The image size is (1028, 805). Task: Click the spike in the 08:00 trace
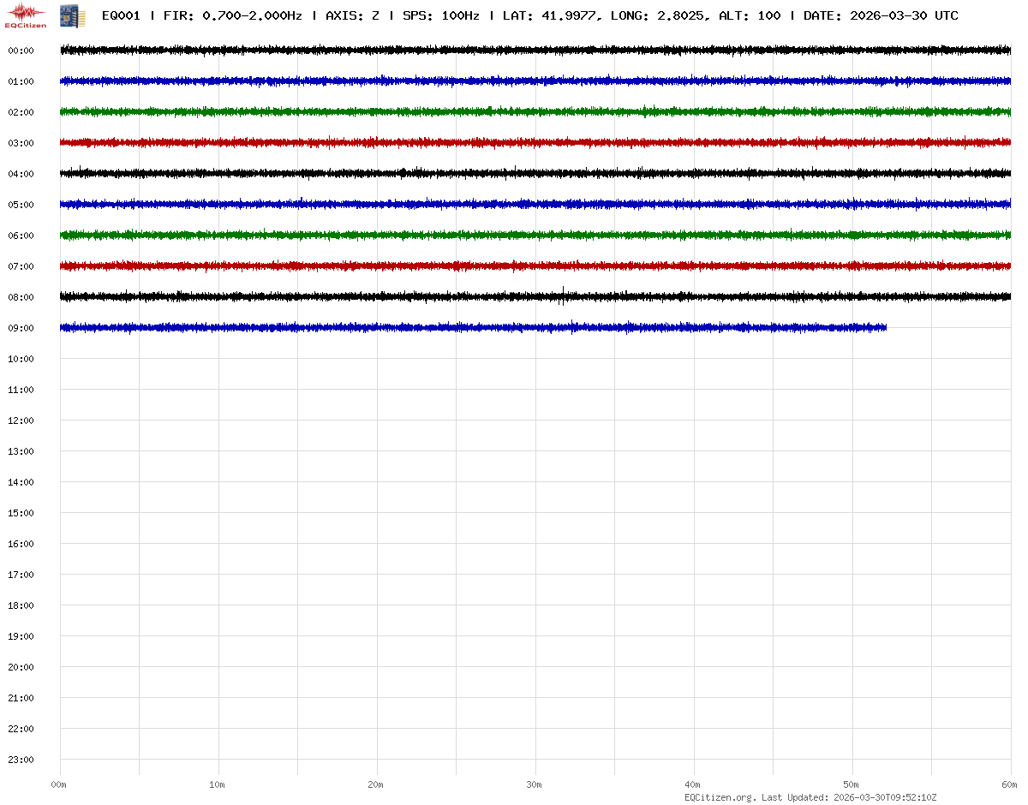(563, 295)
